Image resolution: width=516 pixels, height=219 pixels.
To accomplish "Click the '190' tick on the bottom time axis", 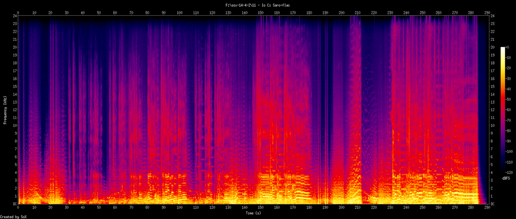I will click(325, 208).
